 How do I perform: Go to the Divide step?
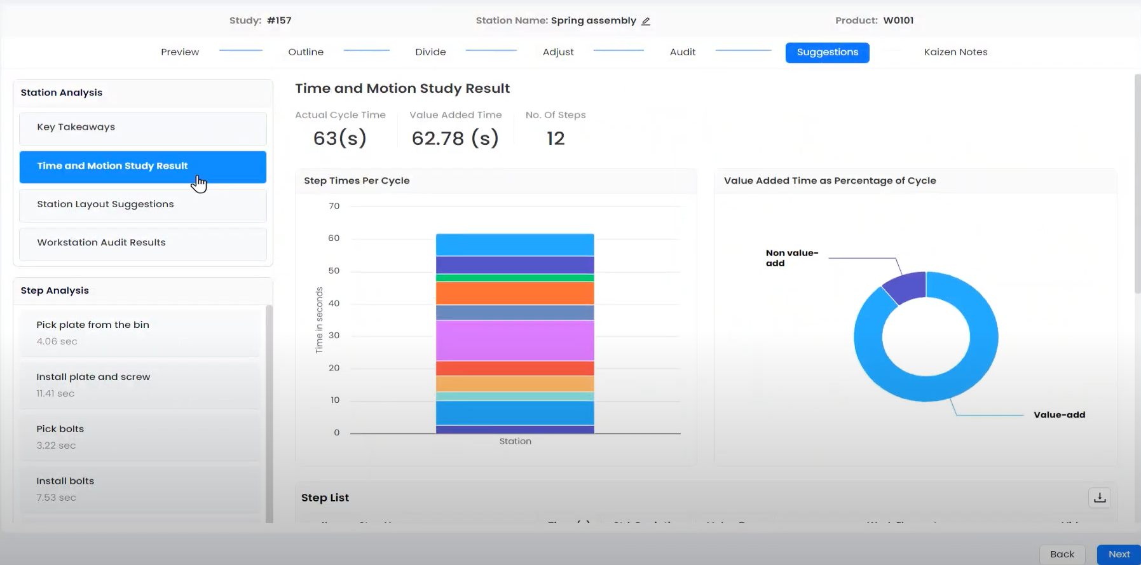point(430,52)
